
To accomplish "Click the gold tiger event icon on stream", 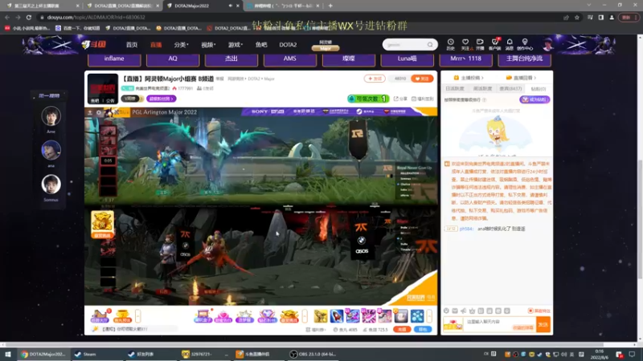I will coord(102,224).
